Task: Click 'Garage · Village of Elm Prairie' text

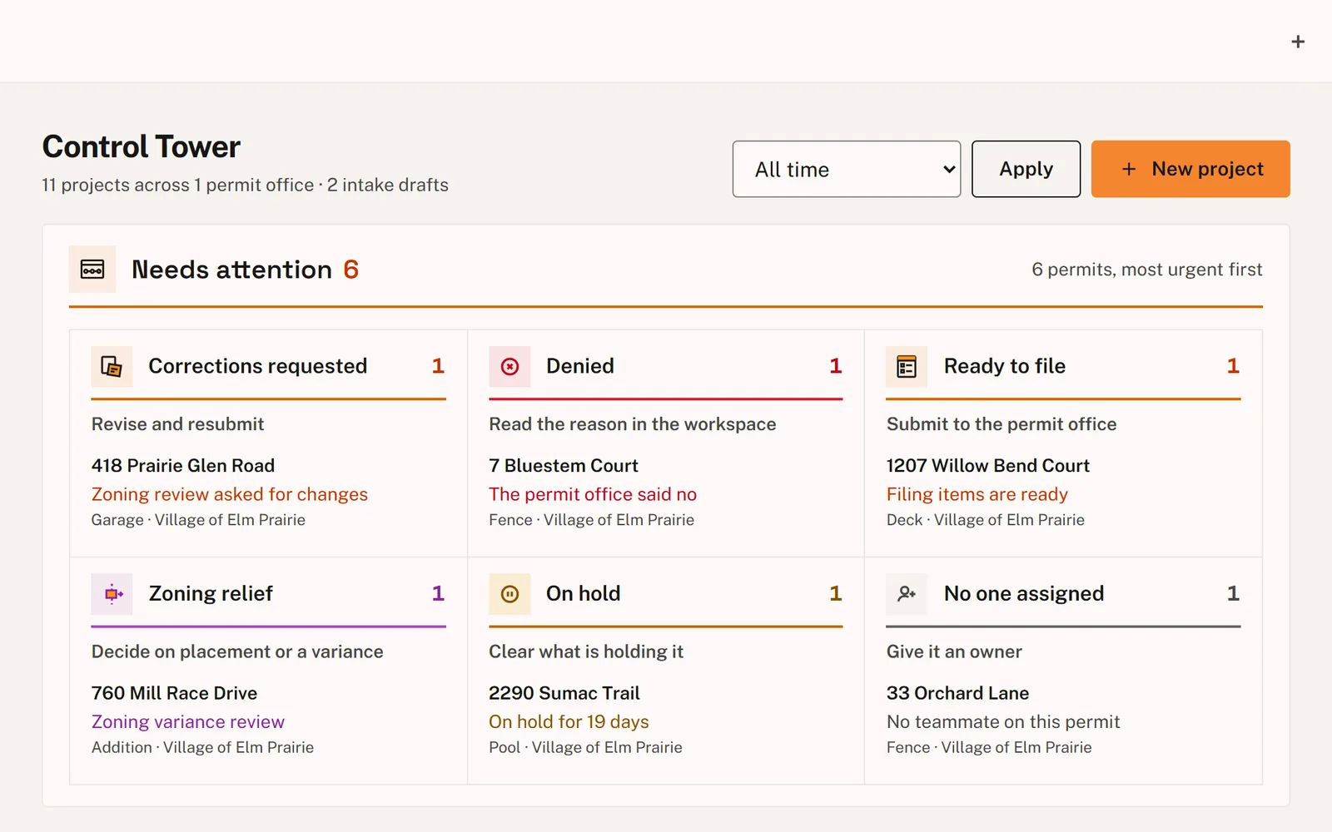Action: [198, 520]
